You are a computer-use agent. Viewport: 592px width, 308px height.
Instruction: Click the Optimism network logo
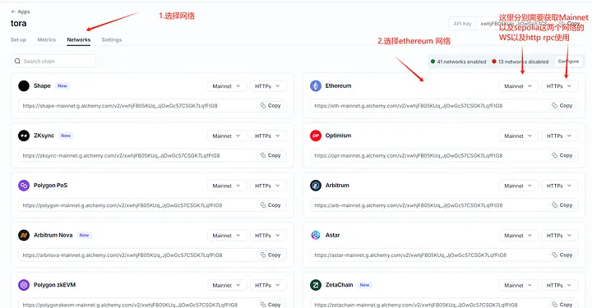[x=316, y=136]
